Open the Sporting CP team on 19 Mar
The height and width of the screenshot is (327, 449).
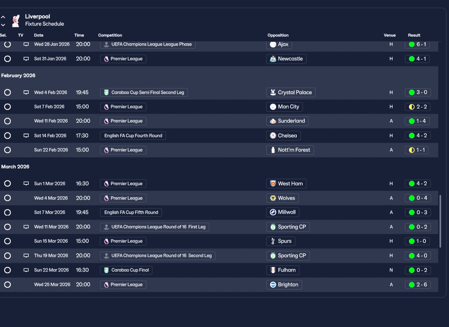tap(288, 256)
